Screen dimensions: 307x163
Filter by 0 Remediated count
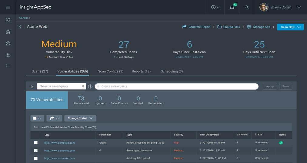point(156,100)
